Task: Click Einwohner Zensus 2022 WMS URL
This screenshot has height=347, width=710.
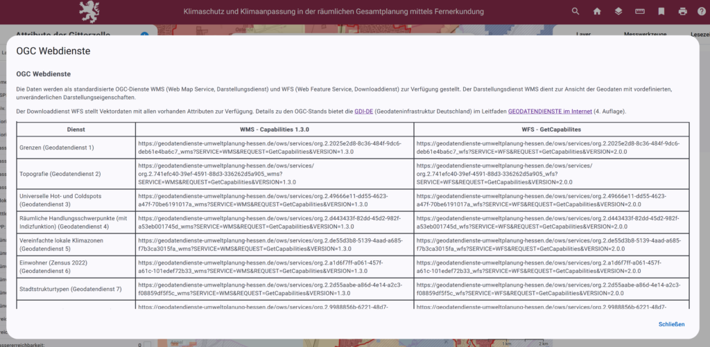Action: (261, 267)
